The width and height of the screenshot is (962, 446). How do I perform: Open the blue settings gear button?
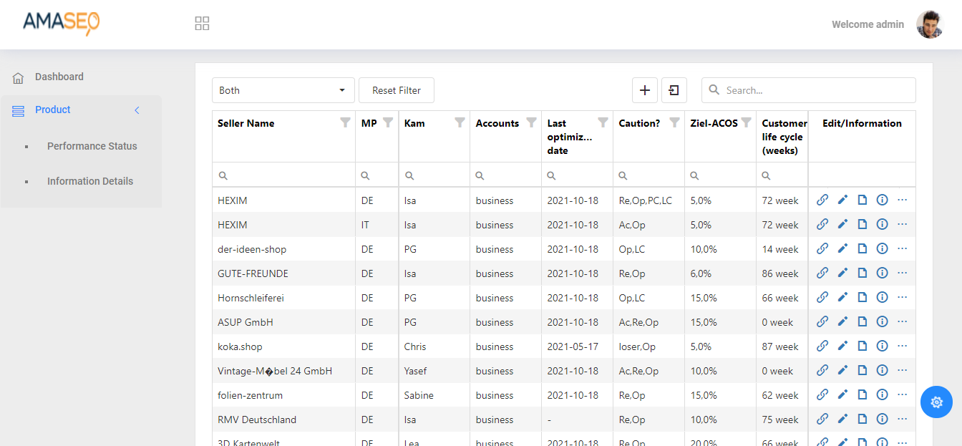click(936, 402)
